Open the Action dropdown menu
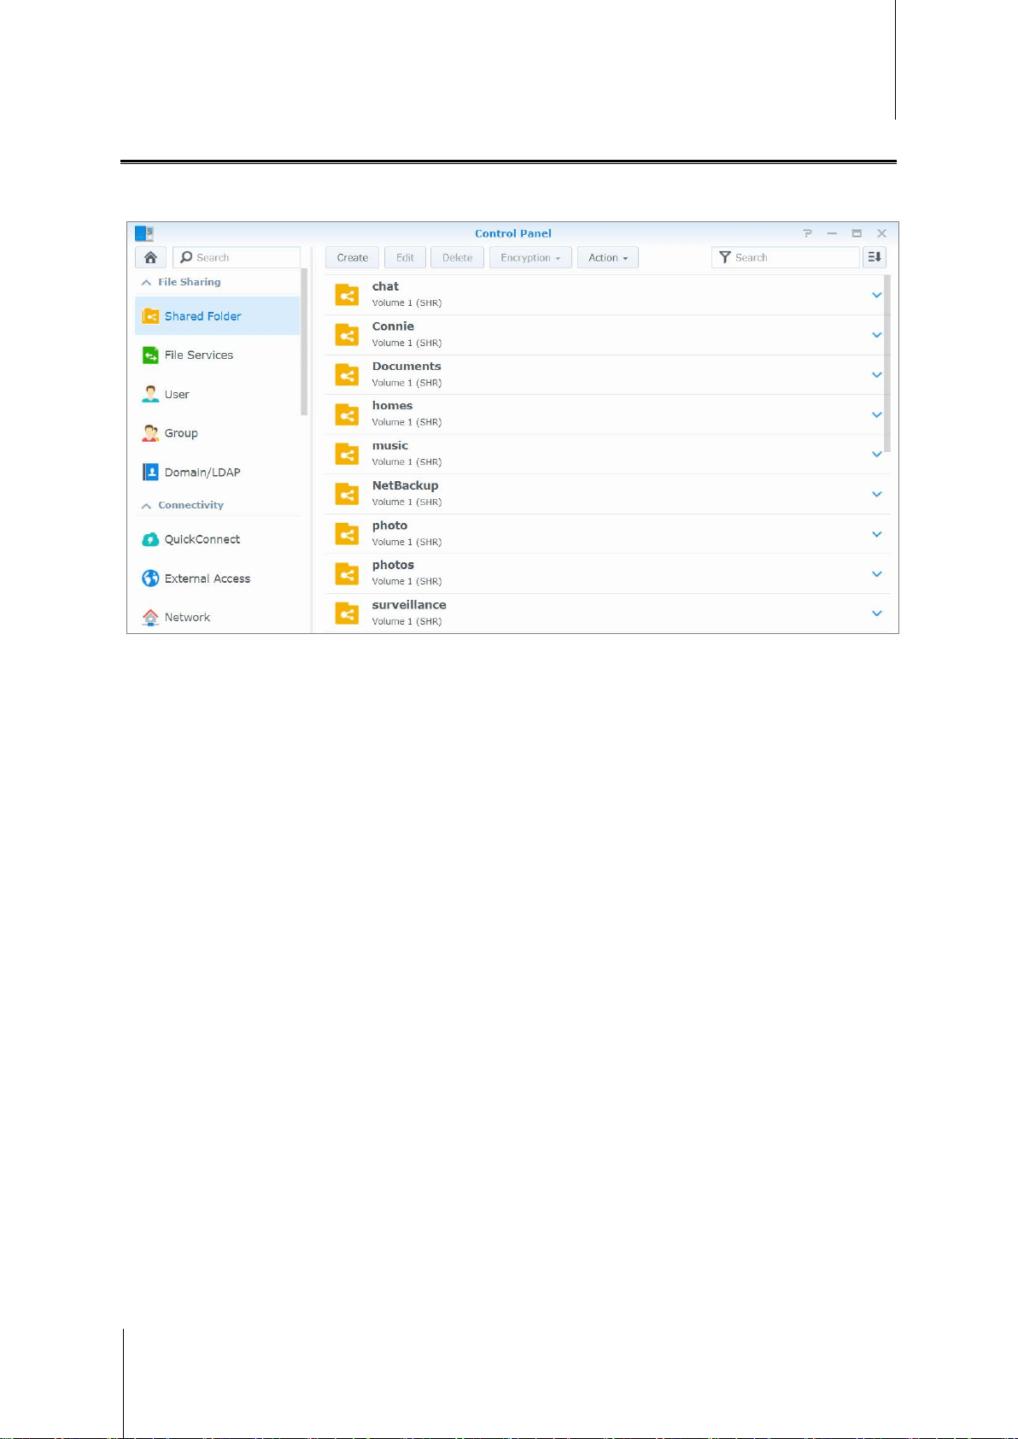This screenshot has width=1018, height=1439. tap(608, 258)
